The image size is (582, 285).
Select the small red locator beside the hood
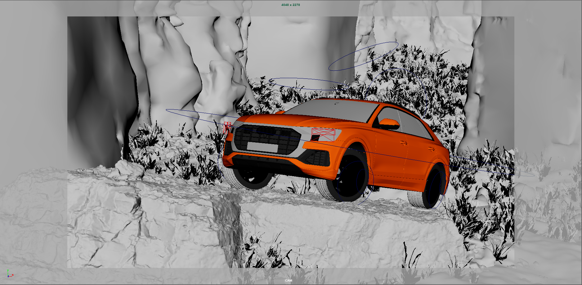click(x=227, y=126)
